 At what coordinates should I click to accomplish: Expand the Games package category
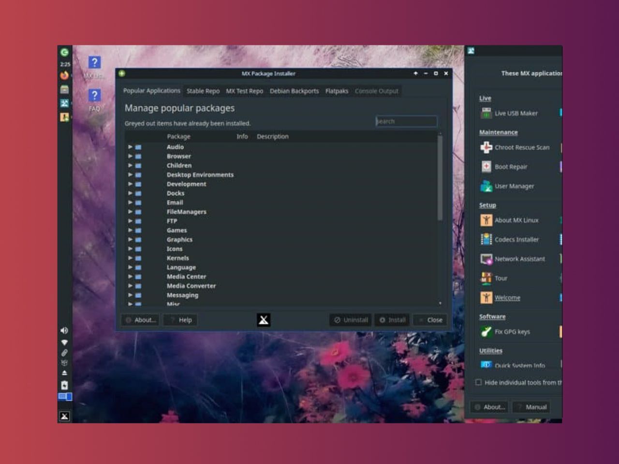click(130, 231)
